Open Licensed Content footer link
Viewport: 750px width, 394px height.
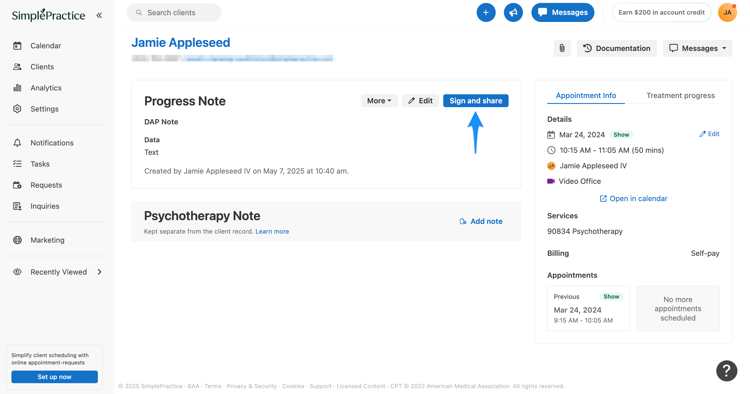coord(361,386)
